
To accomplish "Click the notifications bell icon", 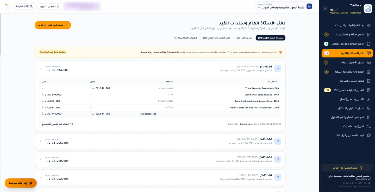I will tap(8, 6).
